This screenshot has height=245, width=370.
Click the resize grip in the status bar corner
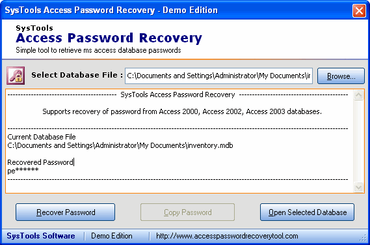[364, 237]
